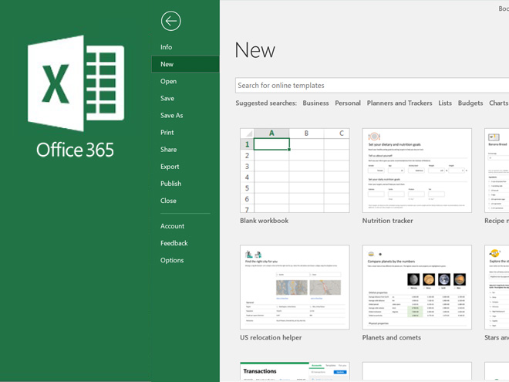Screen dimensions: 509x382
Task: Click the Personal suggested search link
Action: (x=348, y=103)
